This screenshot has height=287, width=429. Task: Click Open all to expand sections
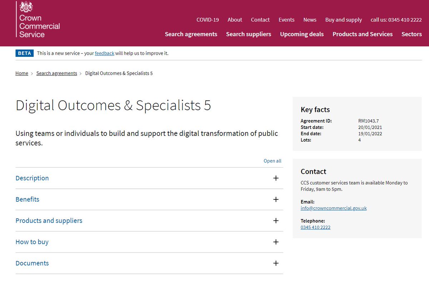pos(272,161)
